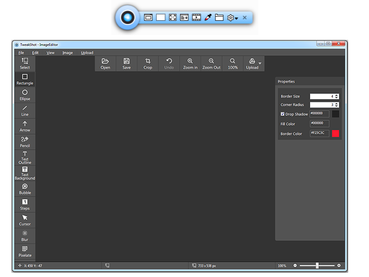Screen dimensions: 369x277
Task: Pick the Bubble tool
Action: click(25, 189)
